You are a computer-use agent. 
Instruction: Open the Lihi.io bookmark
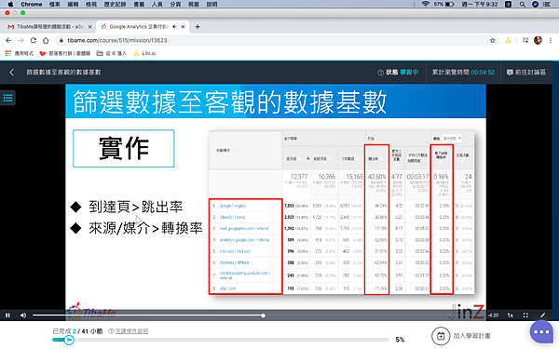(x=144, y=53)
